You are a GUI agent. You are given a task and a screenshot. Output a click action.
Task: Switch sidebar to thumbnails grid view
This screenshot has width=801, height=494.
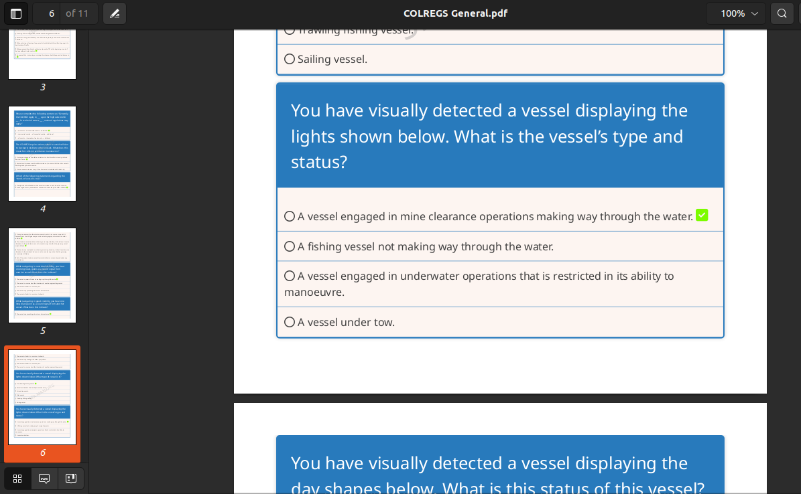tap(17, 478)
